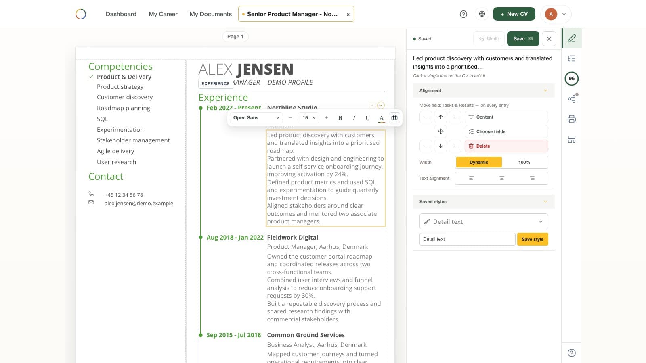Go to My Documents
646x363 pixels.
(x=211, y=14)
